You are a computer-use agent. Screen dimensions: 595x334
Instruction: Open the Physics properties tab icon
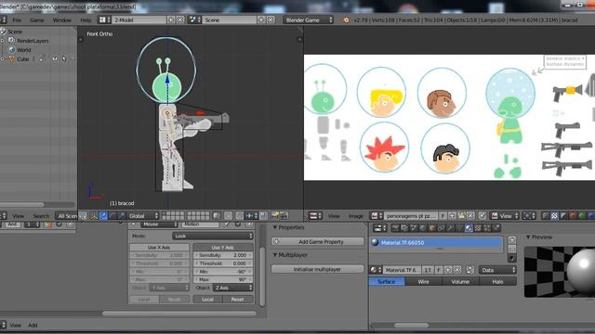coord(496,228)
